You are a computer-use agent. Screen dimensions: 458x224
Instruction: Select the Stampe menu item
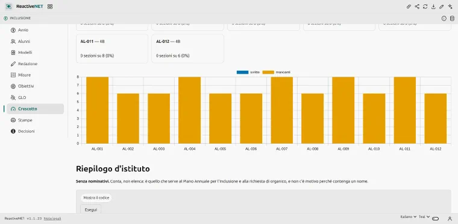(x=36, y=120)
